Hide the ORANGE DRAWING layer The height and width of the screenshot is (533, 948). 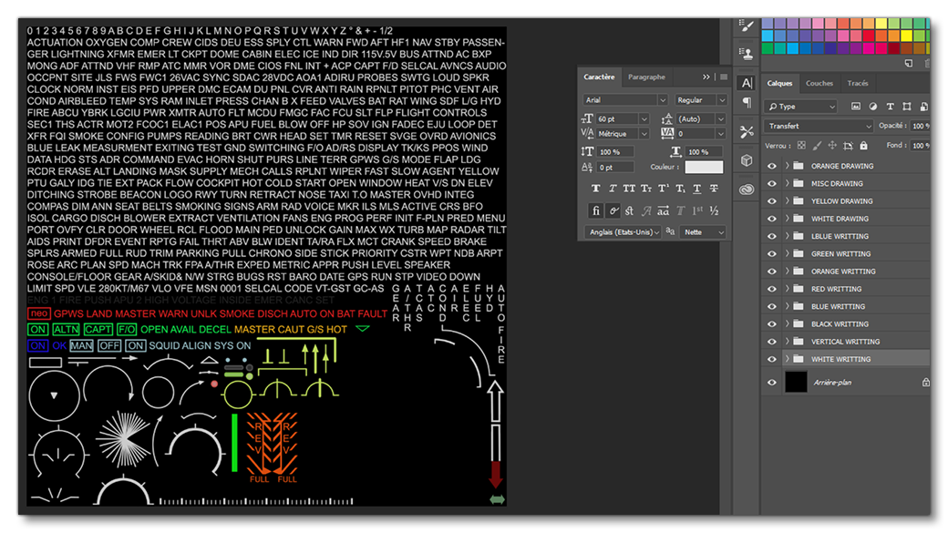[x=772, y=165]
